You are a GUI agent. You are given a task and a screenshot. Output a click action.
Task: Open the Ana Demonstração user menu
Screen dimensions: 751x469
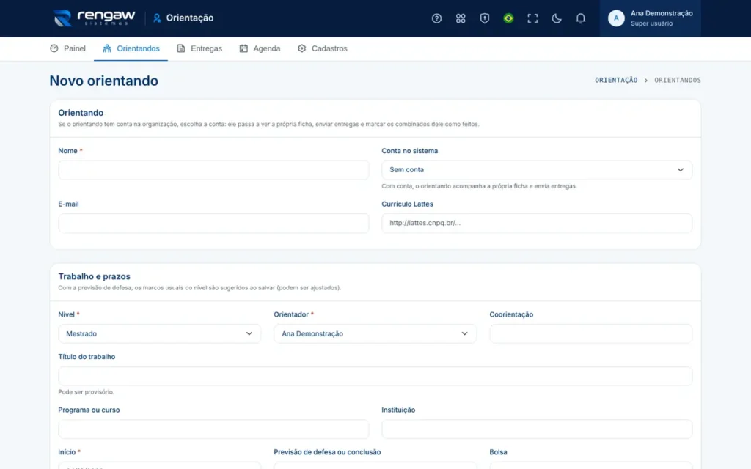(650, 18)
